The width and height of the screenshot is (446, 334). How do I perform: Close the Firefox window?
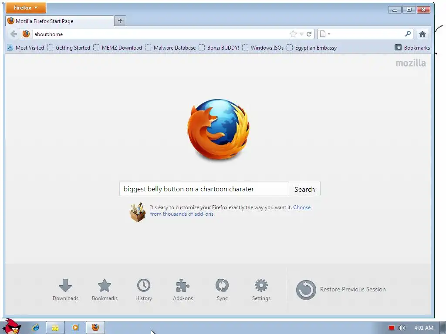(x=423, y=10)
